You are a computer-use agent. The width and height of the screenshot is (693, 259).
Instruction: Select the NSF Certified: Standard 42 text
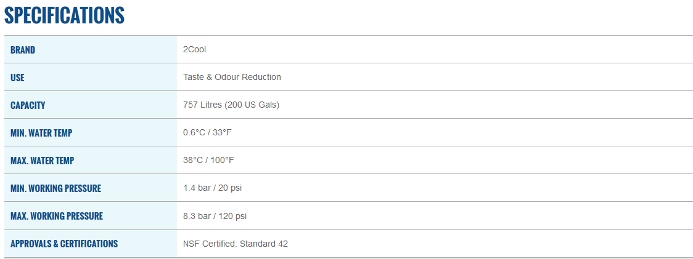coord(236,243)
